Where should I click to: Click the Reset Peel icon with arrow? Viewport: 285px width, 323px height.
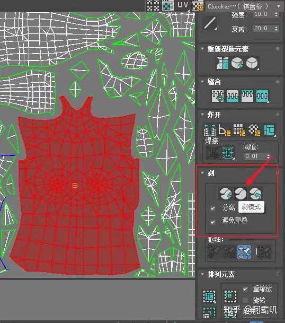[x=255, y=194]
